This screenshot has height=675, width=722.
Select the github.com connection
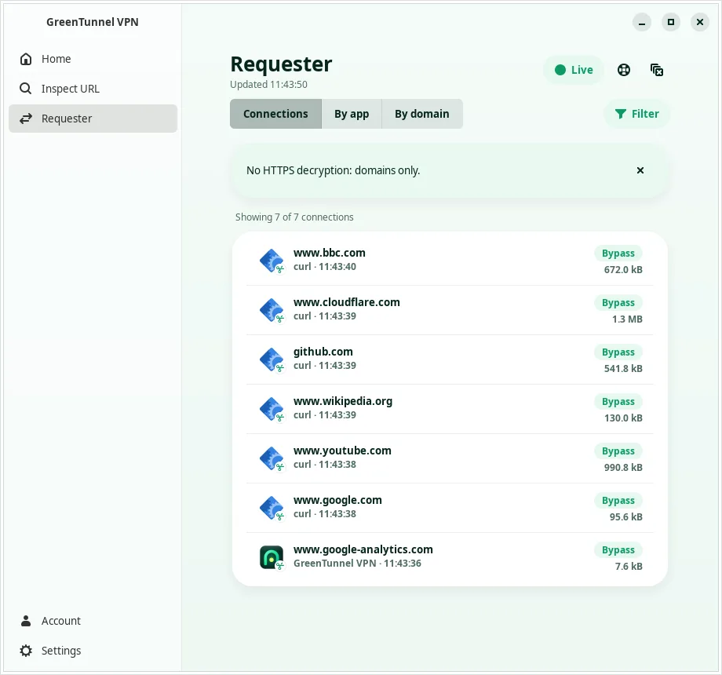450,359
